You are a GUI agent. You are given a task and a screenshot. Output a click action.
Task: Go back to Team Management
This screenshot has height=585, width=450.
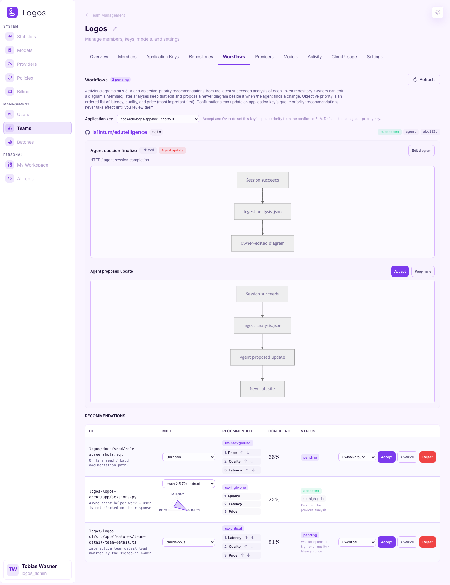105,15
